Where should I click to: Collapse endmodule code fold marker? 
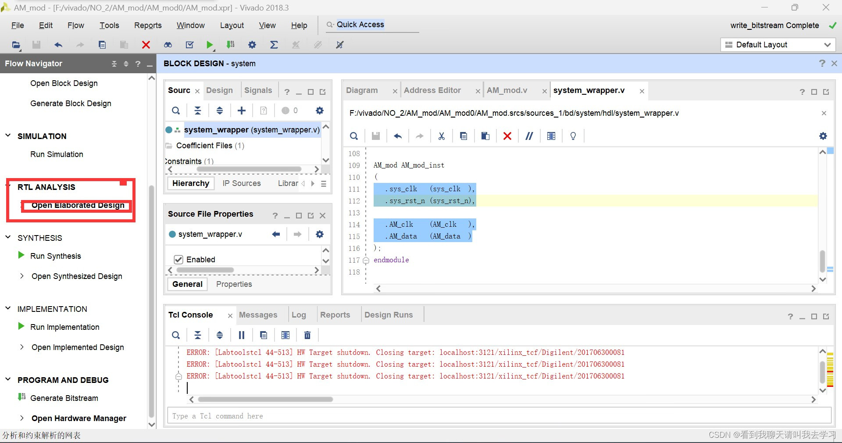[x=366, y=260]
